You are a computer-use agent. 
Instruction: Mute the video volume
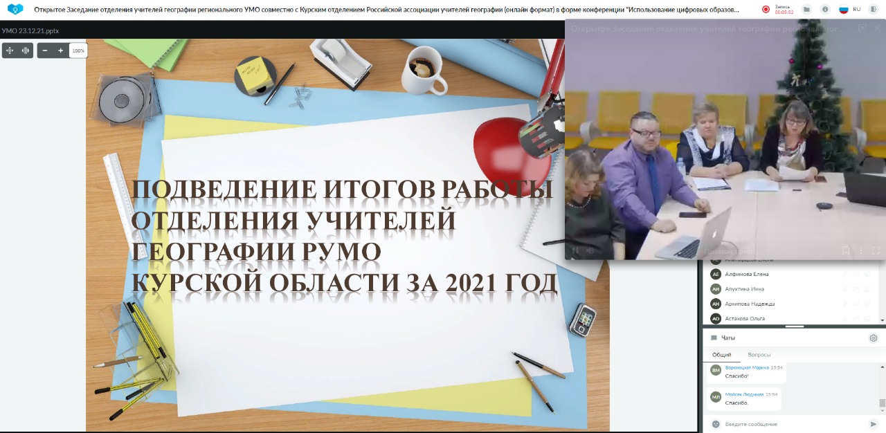click(590, 250)
